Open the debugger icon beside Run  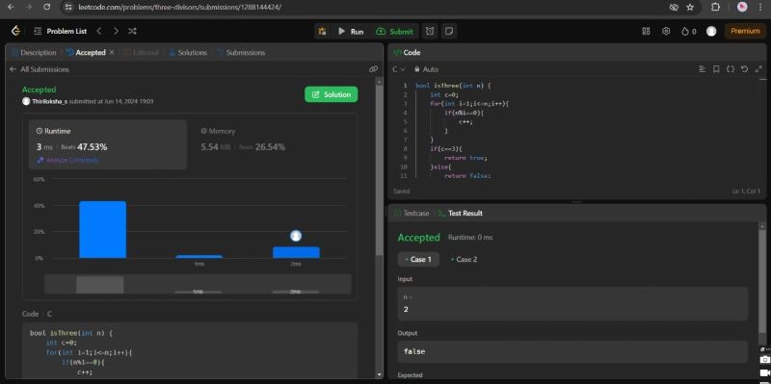[x=322, y=31]
